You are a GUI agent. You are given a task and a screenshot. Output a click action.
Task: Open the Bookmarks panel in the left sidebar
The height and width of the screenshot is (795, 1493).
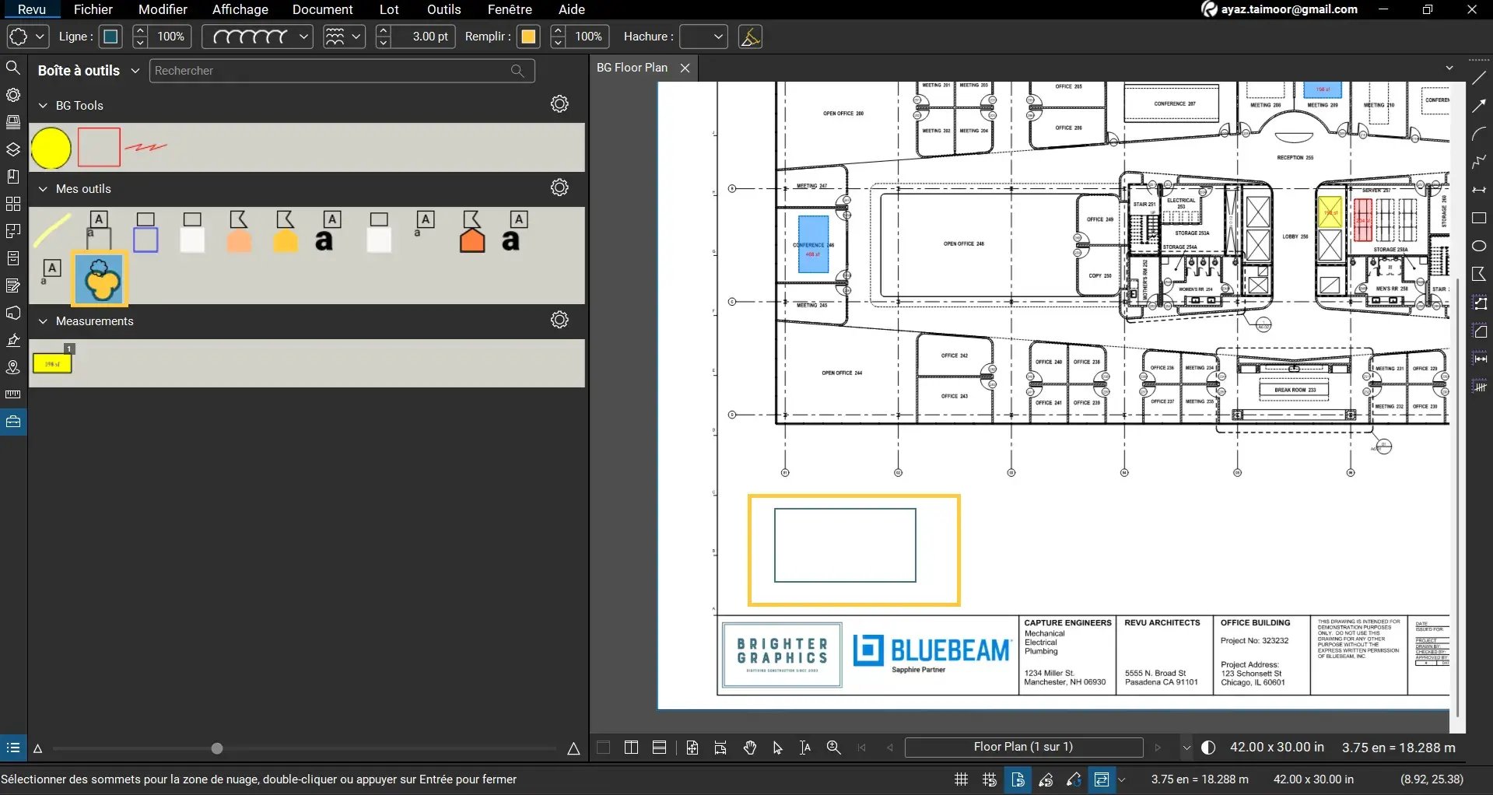(x=13, y=176)
